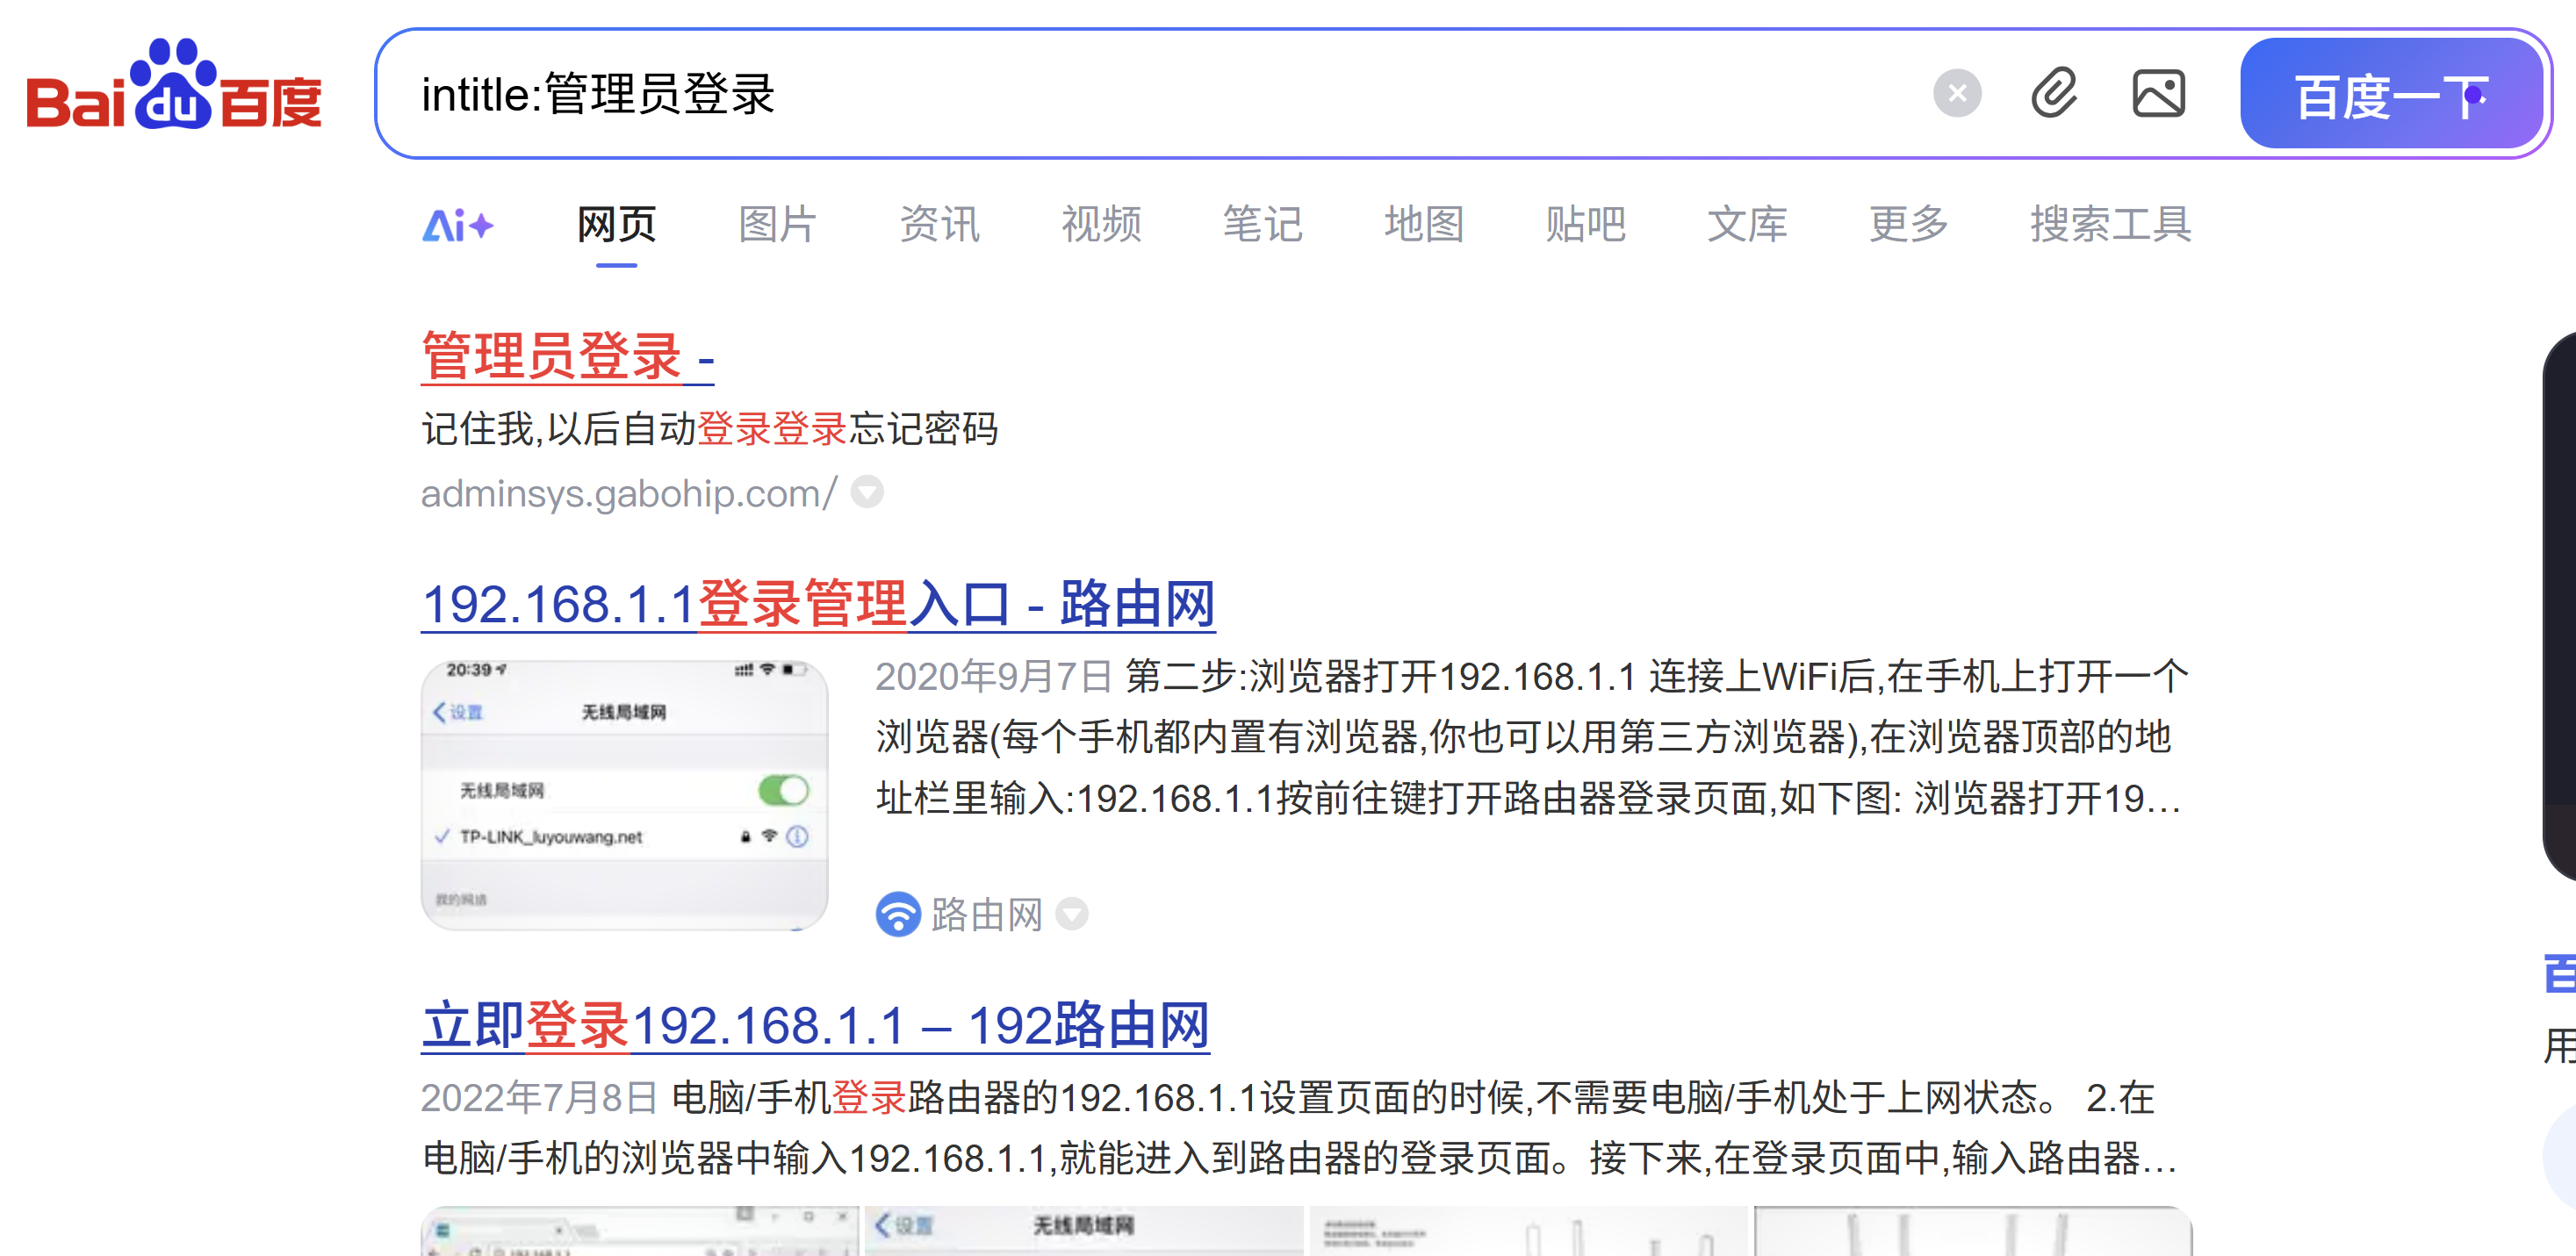The height and width of the screenshot is (1256, 2576).
Task: Open 192.168.1.1登录管理入口 result link
Action: [817, 605]
